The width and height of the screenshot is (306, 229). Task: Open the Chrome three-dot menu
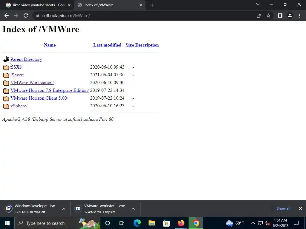click(x=299, y=16)
